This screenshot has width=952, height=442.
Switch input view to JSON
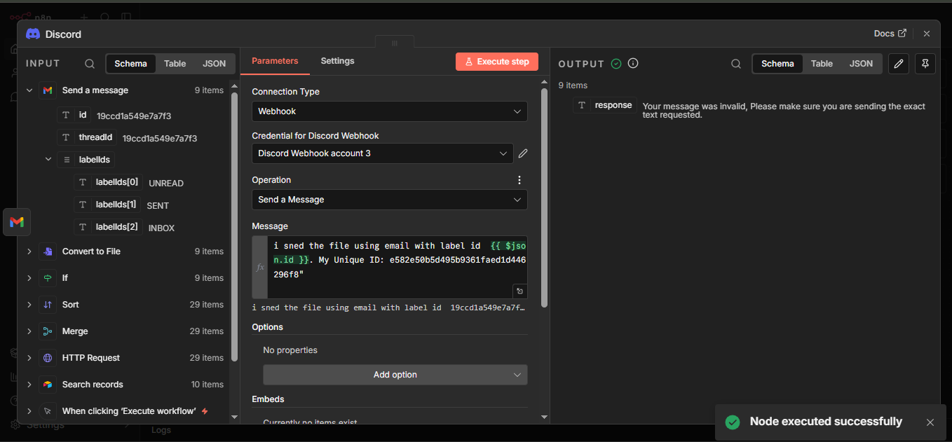(215, 64)
